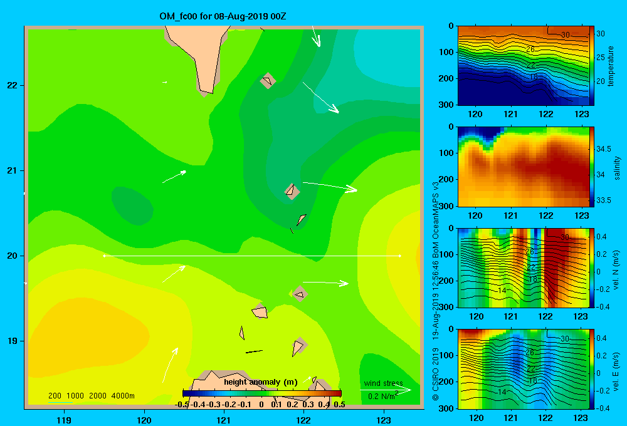Click the 30 contour label in temperature panel
The image size is (627, 426).
(x=565, y=34)
